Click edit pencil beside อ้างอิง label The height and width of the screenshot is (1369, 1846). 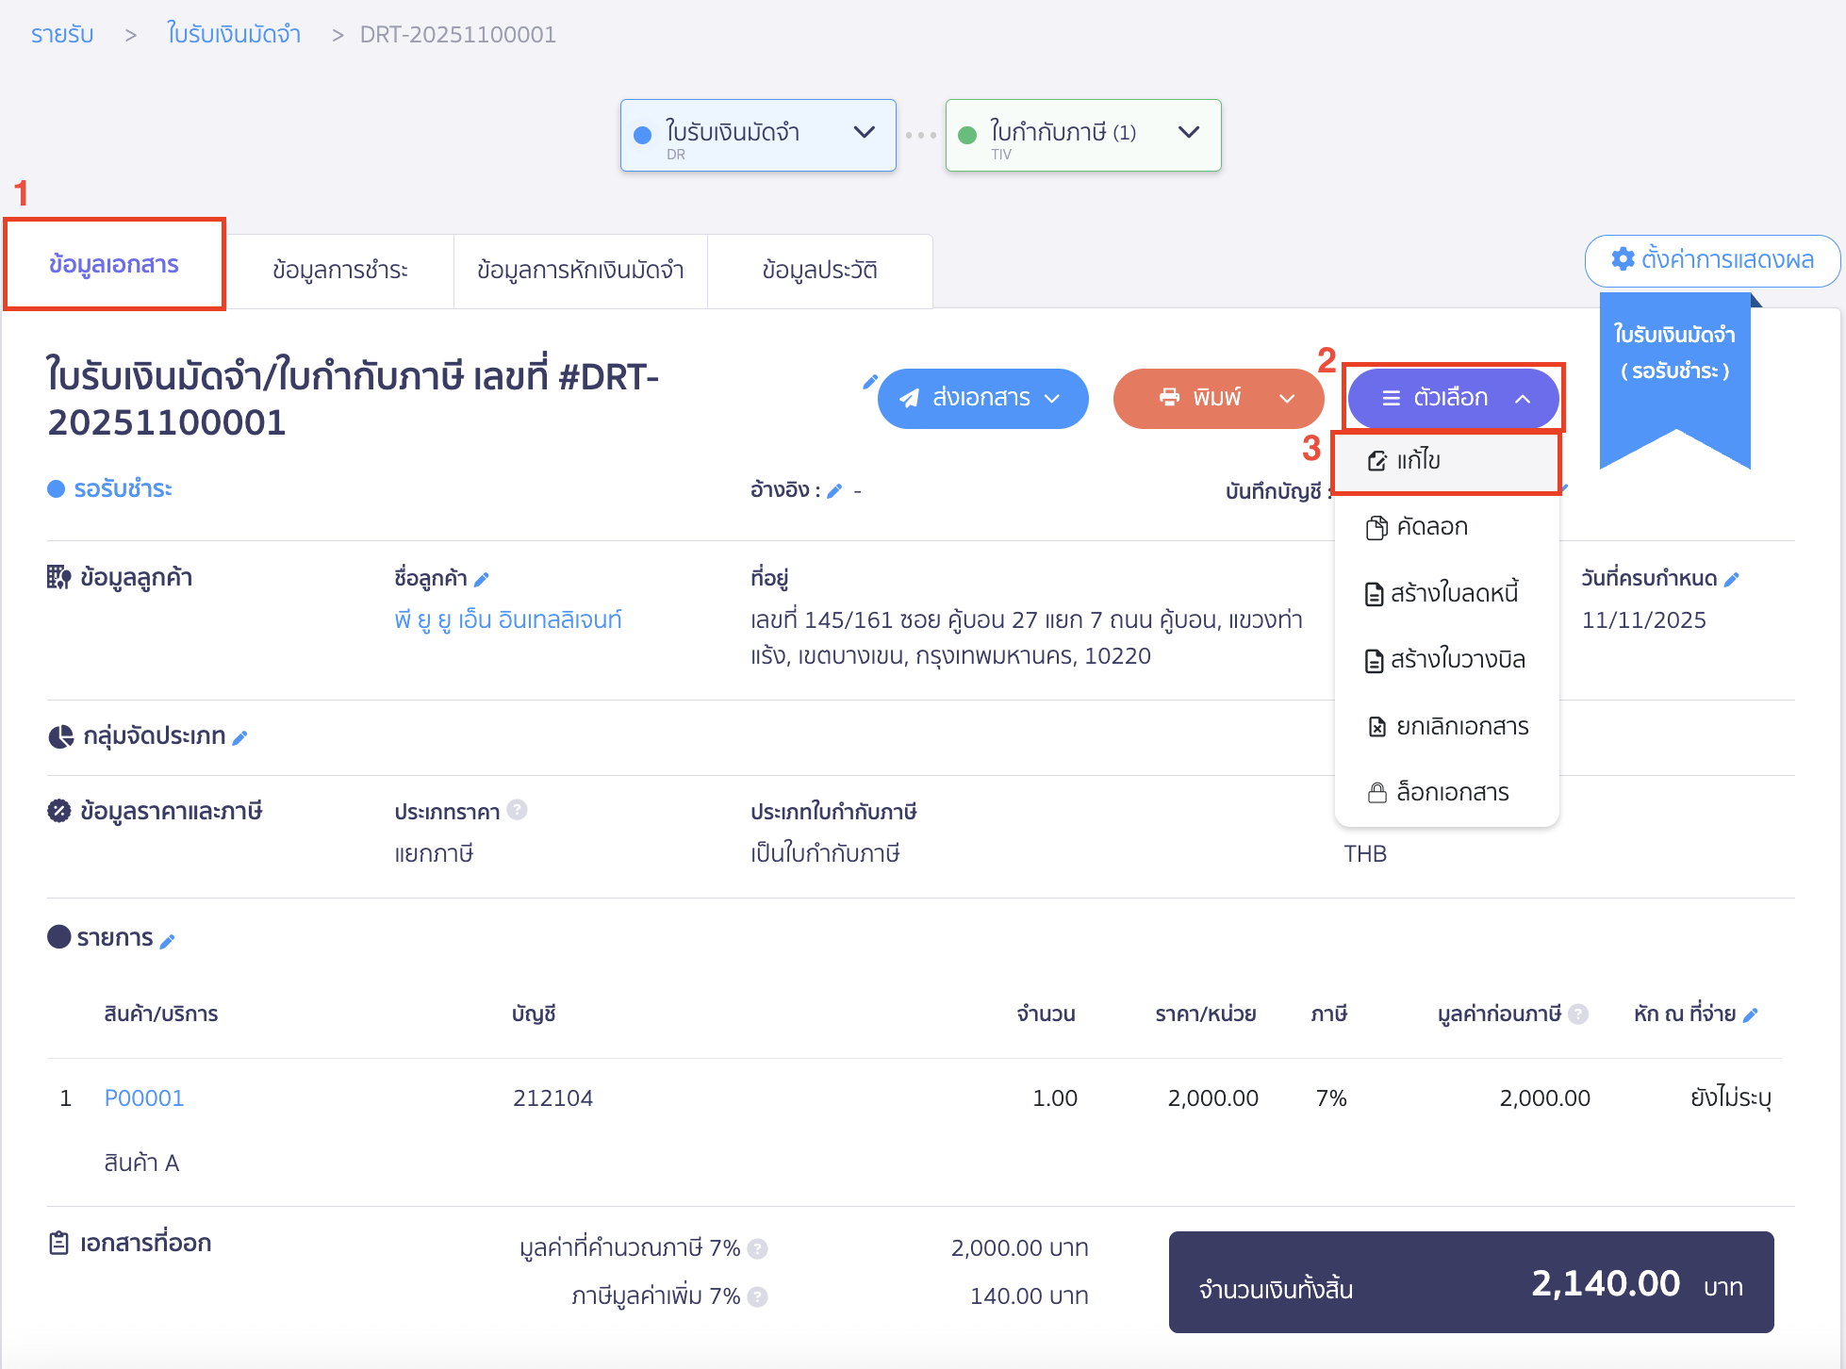[x=834, y=491]
